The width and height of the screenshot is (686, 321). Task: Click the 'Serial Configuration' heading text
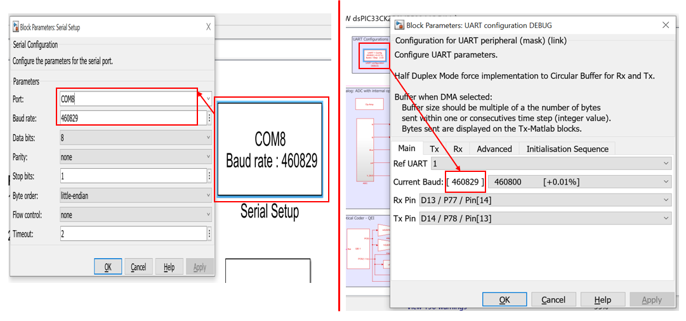click(36, 44)
